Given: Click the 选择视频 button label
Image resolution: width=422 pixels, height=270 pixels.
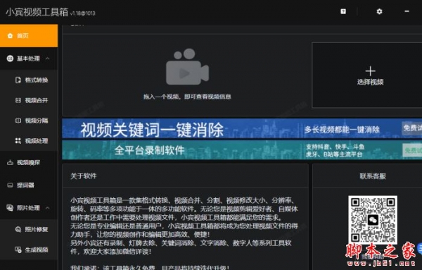Looking at the screenshot, I should pos(371,82).
